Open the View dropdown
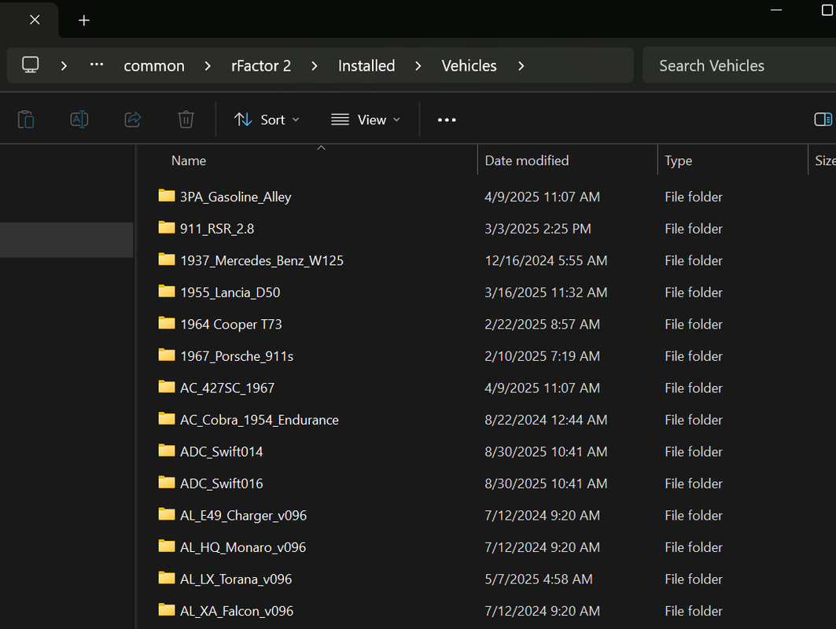The width and height of the screenshot is (836, 629). pyautogui.click(x=365, y=120)
